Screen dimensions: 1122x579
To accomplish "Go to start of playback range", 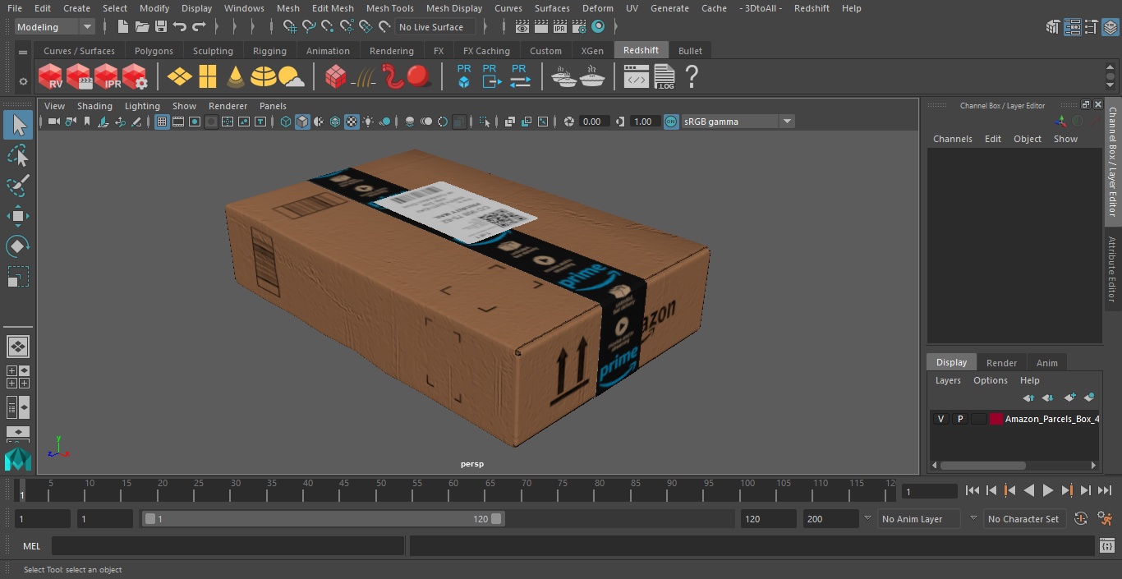I will tap(973, 490).
